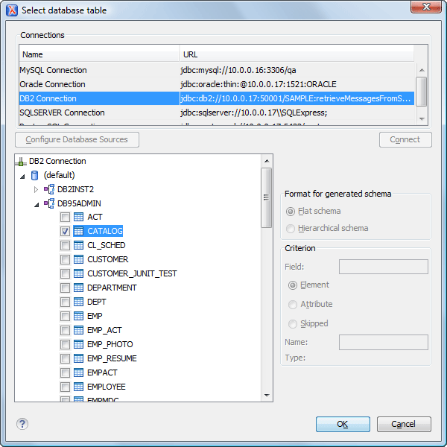This screenshot has height=447, width=447.
Task: Collapse the (default) database node
Action: pyautogui.click(x=22, y=177)
